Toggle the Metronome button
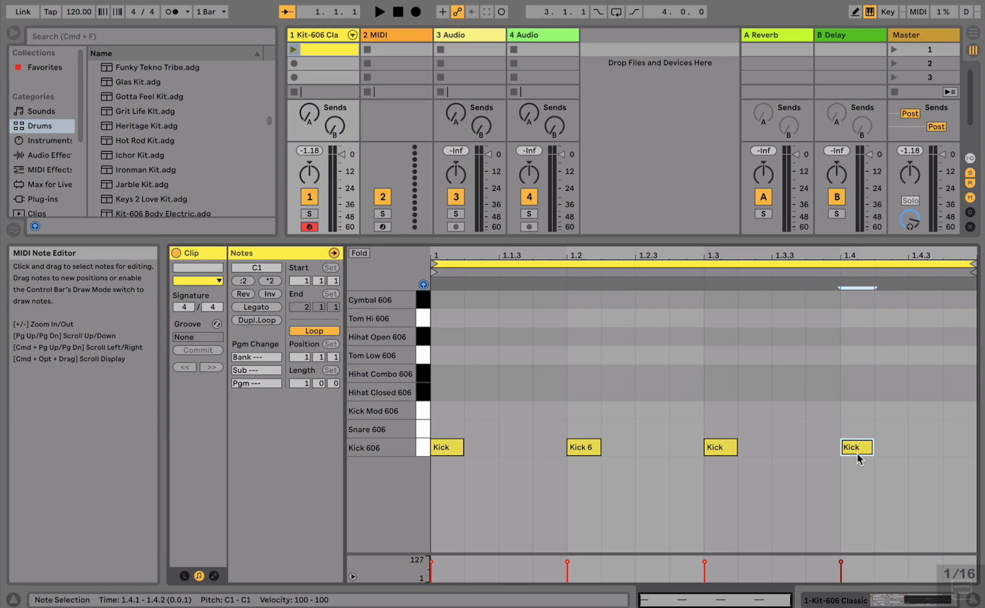Image resolution: width=985 pixels, height=608 pixels. point(172,12)
